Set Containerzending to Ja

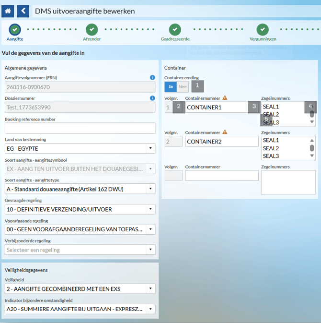click(171, 87)
